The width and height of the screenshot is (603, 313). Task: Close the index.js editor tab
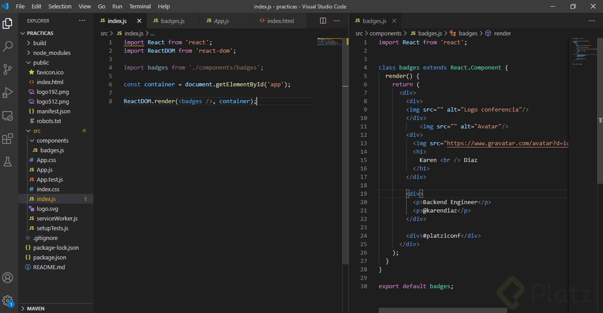[139, 21]
